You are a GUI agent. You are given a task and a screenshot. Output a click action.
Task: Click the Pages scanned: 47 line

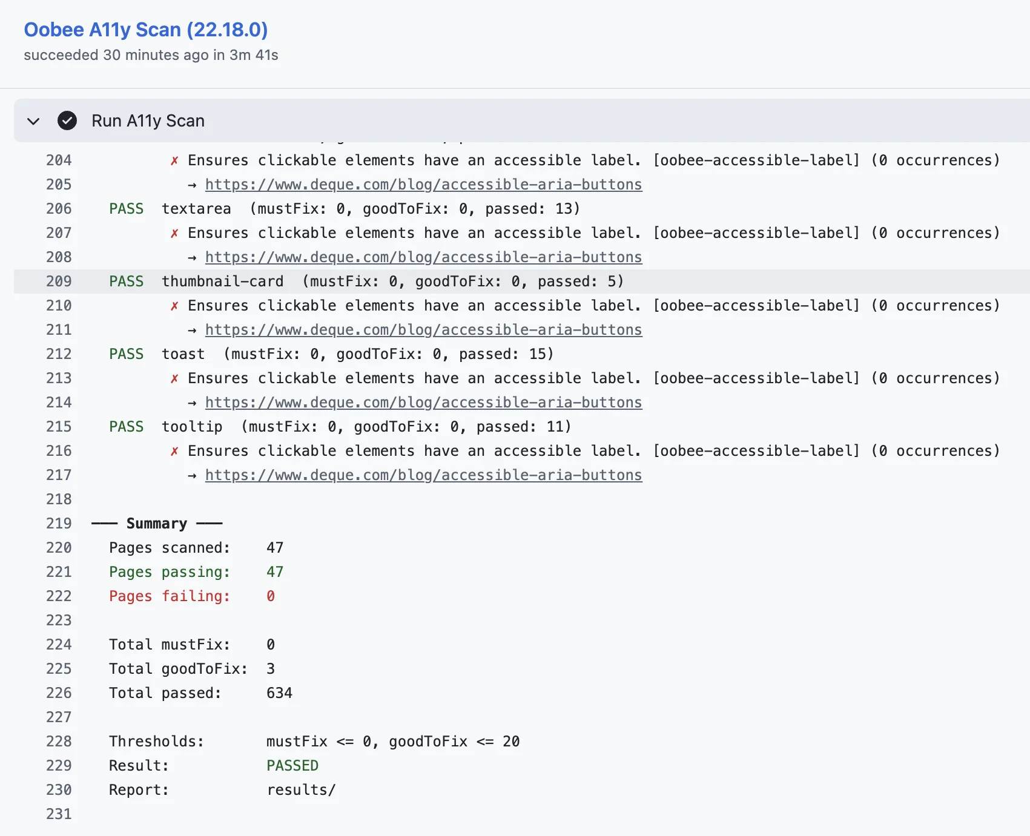pyautogui.click(x=196, y=548)
